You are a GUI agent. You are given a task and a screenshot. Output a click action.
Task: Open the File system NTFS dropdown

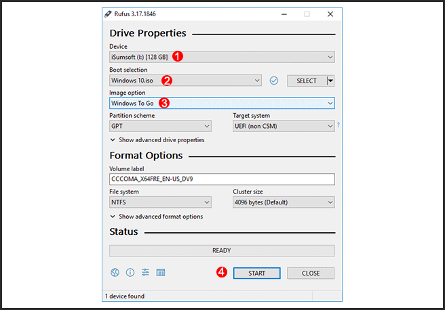pos(160,202)
